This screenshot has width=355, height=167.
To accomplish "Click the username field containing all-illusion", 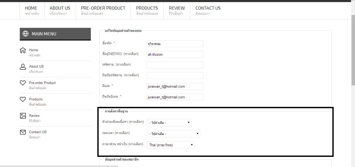I will coord(175,54).
